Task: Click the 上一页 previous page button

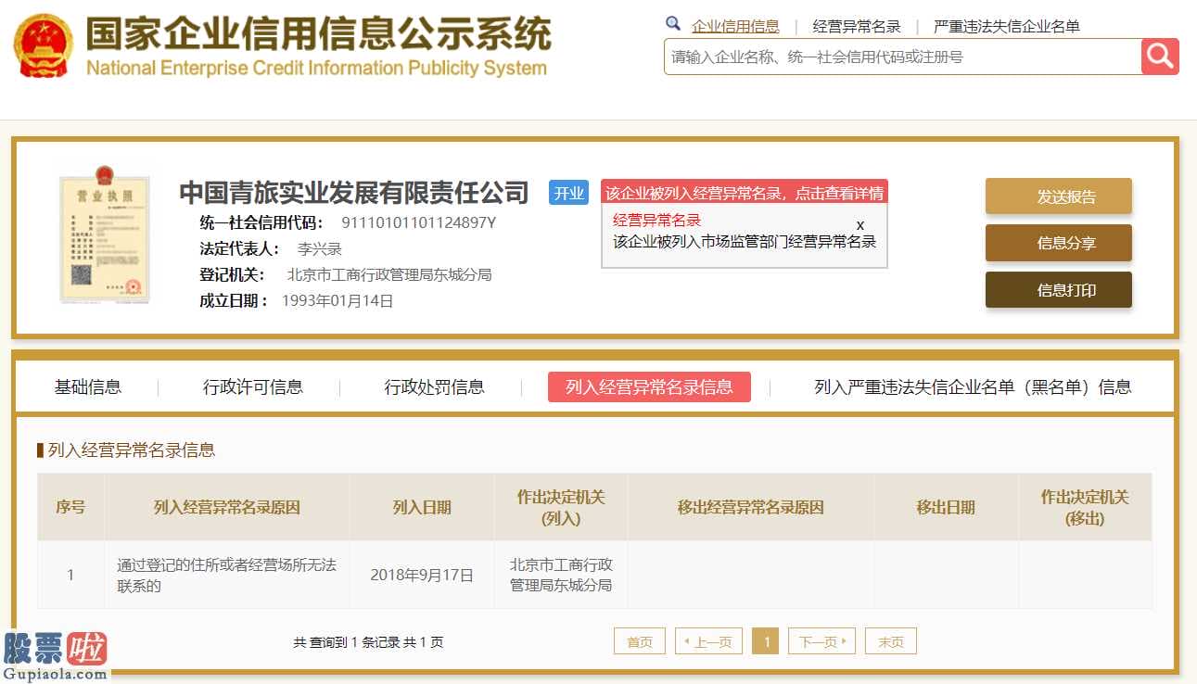Action: tap(708, 641)
